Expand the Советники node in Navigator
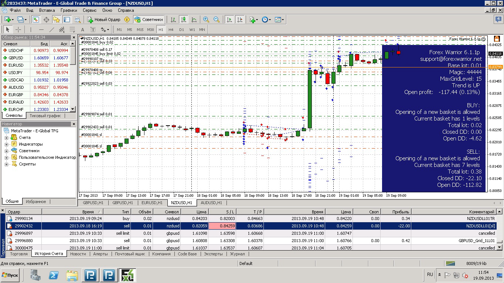Image resolution: width=504 pixels, height=283 pixels. click(6, 151)
